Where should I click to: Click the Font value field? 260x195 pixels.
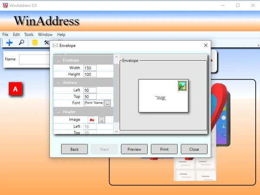click(93, 103)
